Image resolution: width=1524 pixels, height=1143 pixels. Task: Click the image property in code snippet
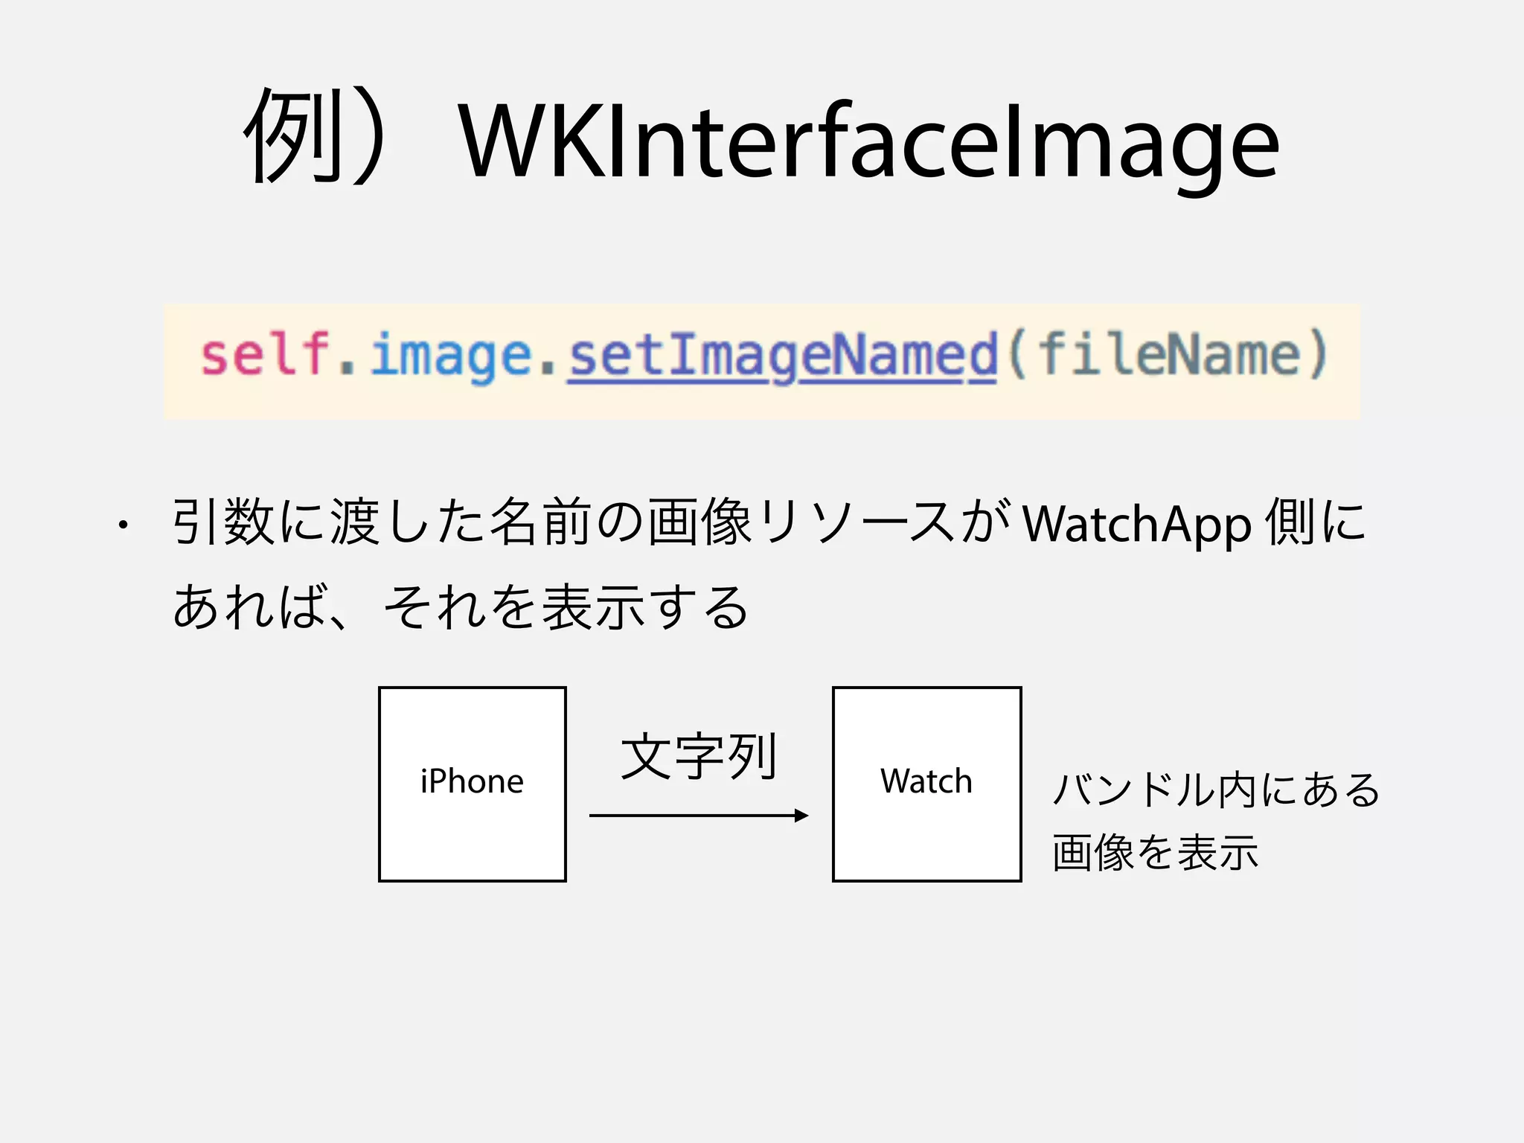452,356
